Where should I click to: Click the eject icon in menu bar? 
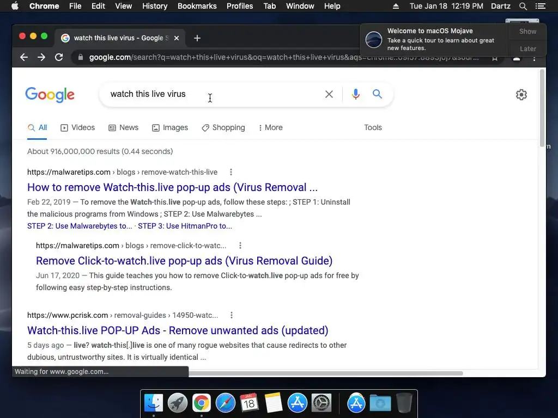(x=396, y=6)
